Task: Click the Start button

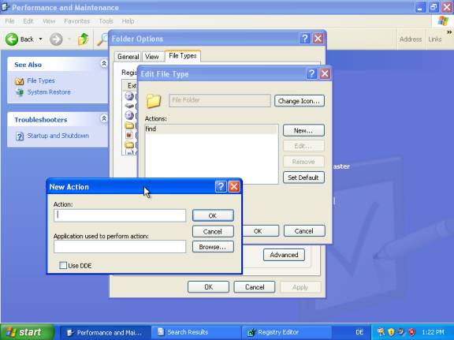Action: [x=28, y=332]
